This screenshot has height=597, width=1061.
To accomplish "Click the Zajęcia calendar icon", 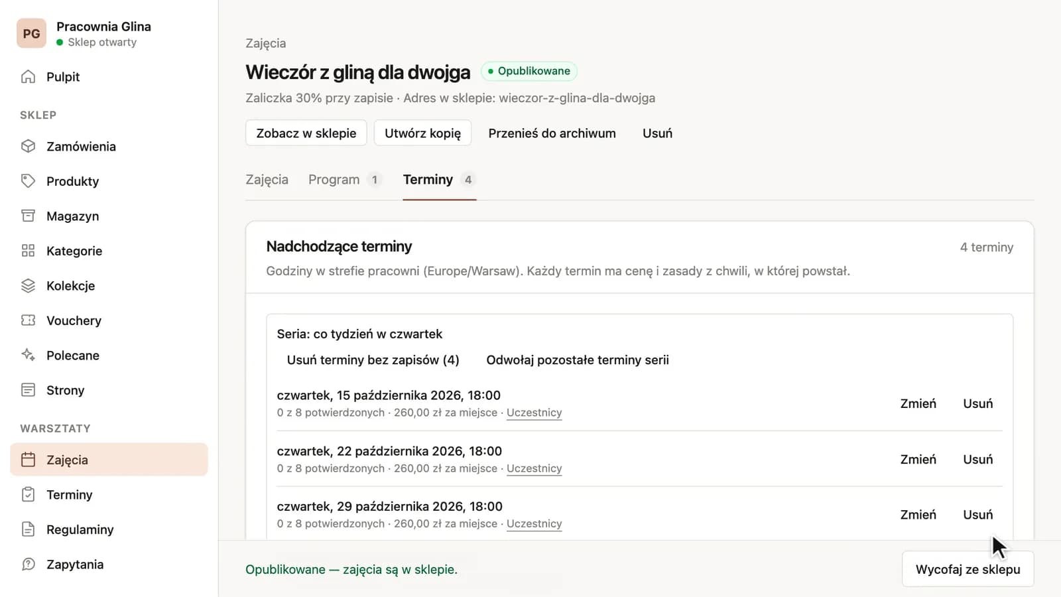I will point(28,460).
